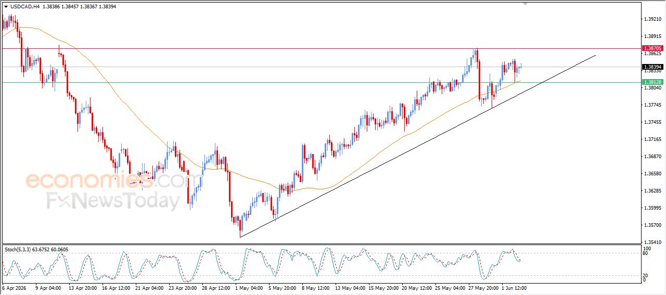Click the 8 May 12:00 time label
This screenshot has height=295, width=666.
316,288
